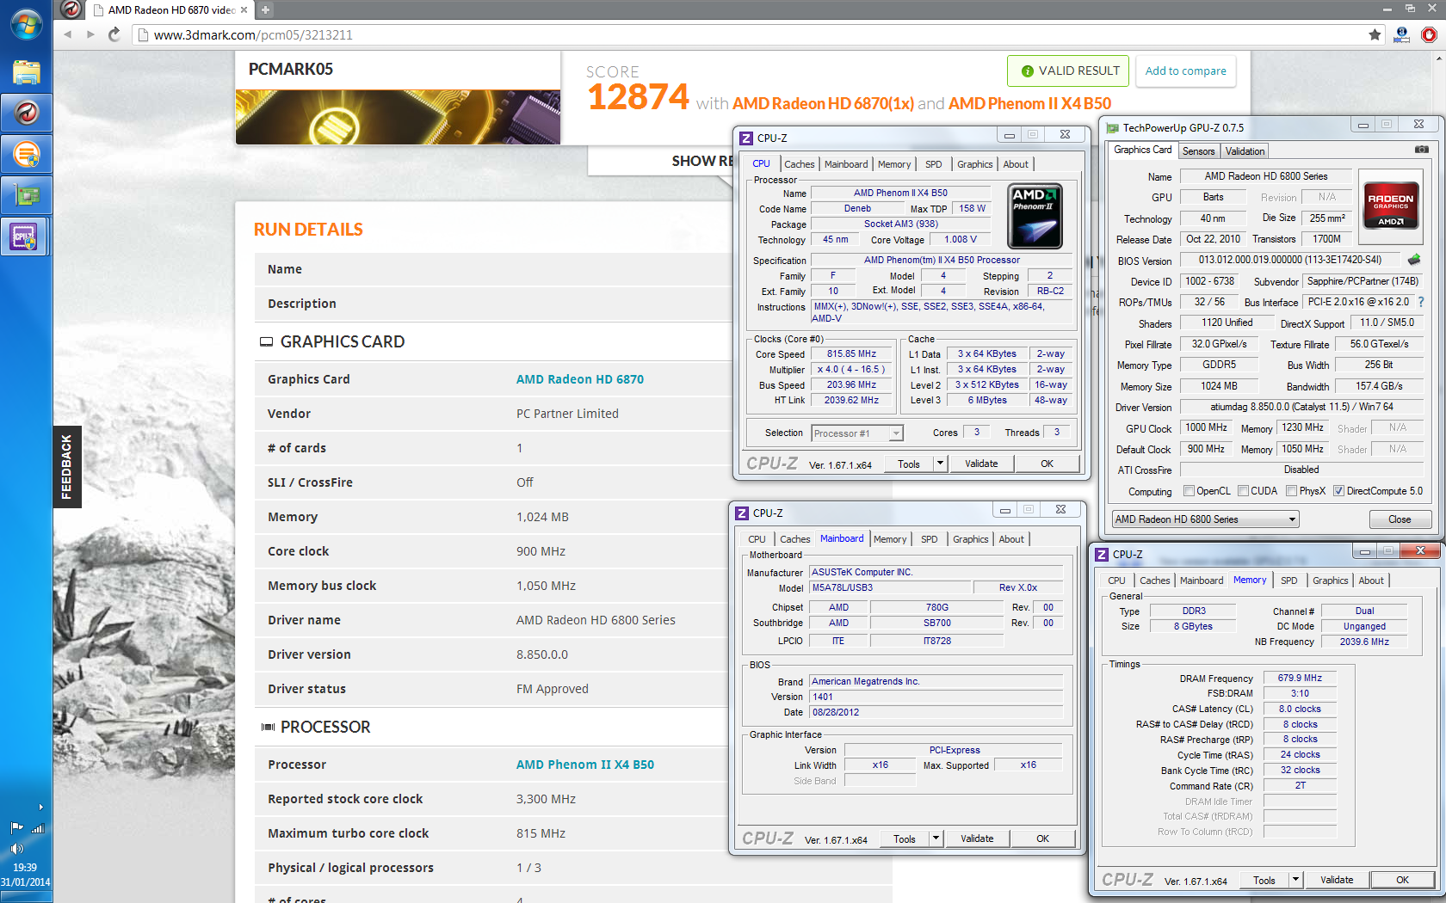Screen dimensions: 1446x903
Task: Open the Processor #1 selection dropdown
Action: pyautogui.click(x=857, y=433)
